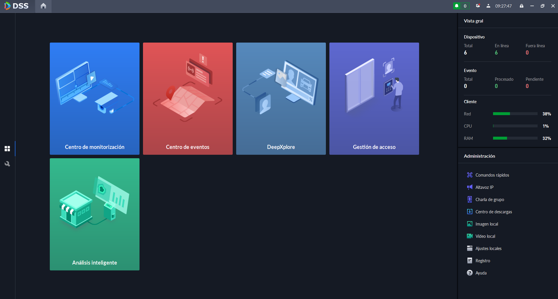Open Comandos rápidos
This screenshot has height=299, width=558.
point(492,175)
